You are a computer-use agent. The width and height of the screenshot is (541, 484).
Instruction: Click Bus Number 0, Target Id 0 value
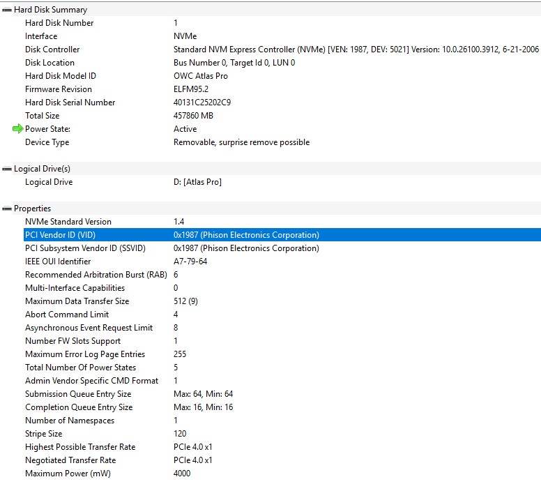pyautogui.click(x=234, y=63)
